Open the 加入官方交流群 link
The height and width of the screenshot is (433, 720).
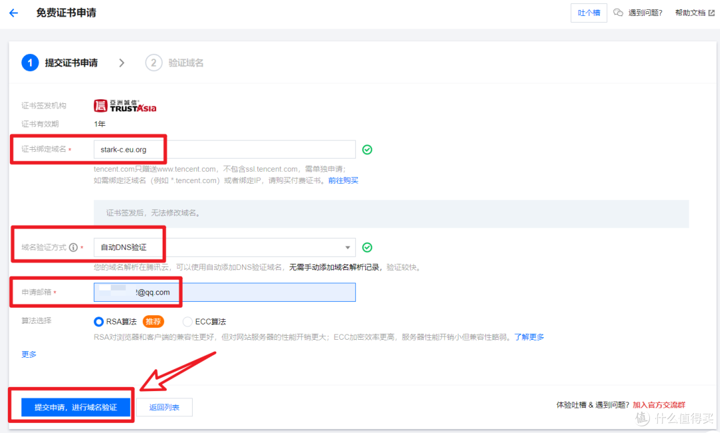pyautogui.click(x=659, y=404)
